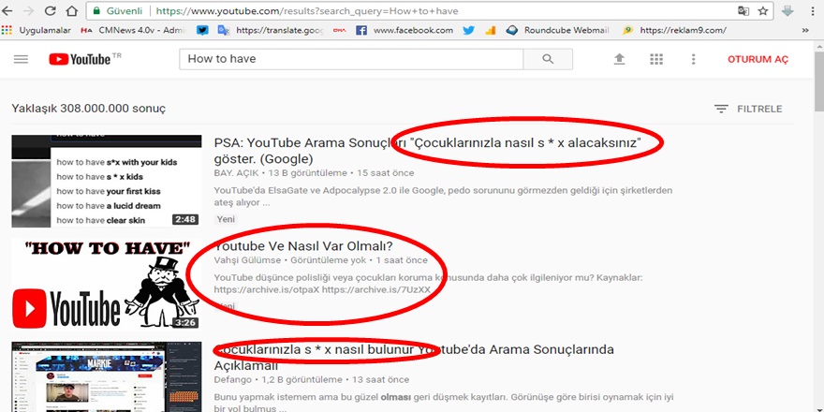The image size is (824, 412).
Task: Open the reklam9.com bookmark
Action: pos(674,31)
